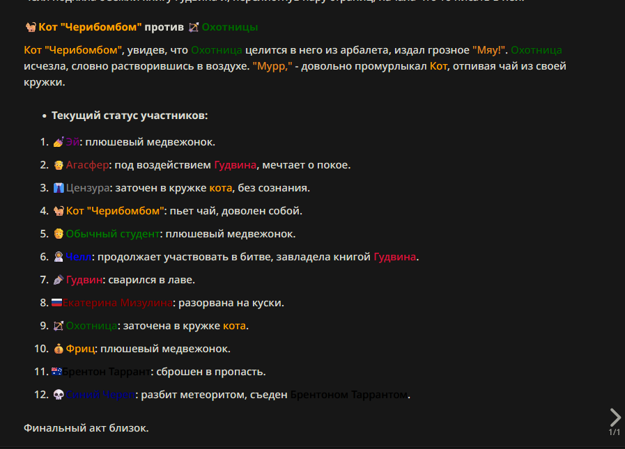
Task: Click the orange name Фриц
Action: (80, 349)
